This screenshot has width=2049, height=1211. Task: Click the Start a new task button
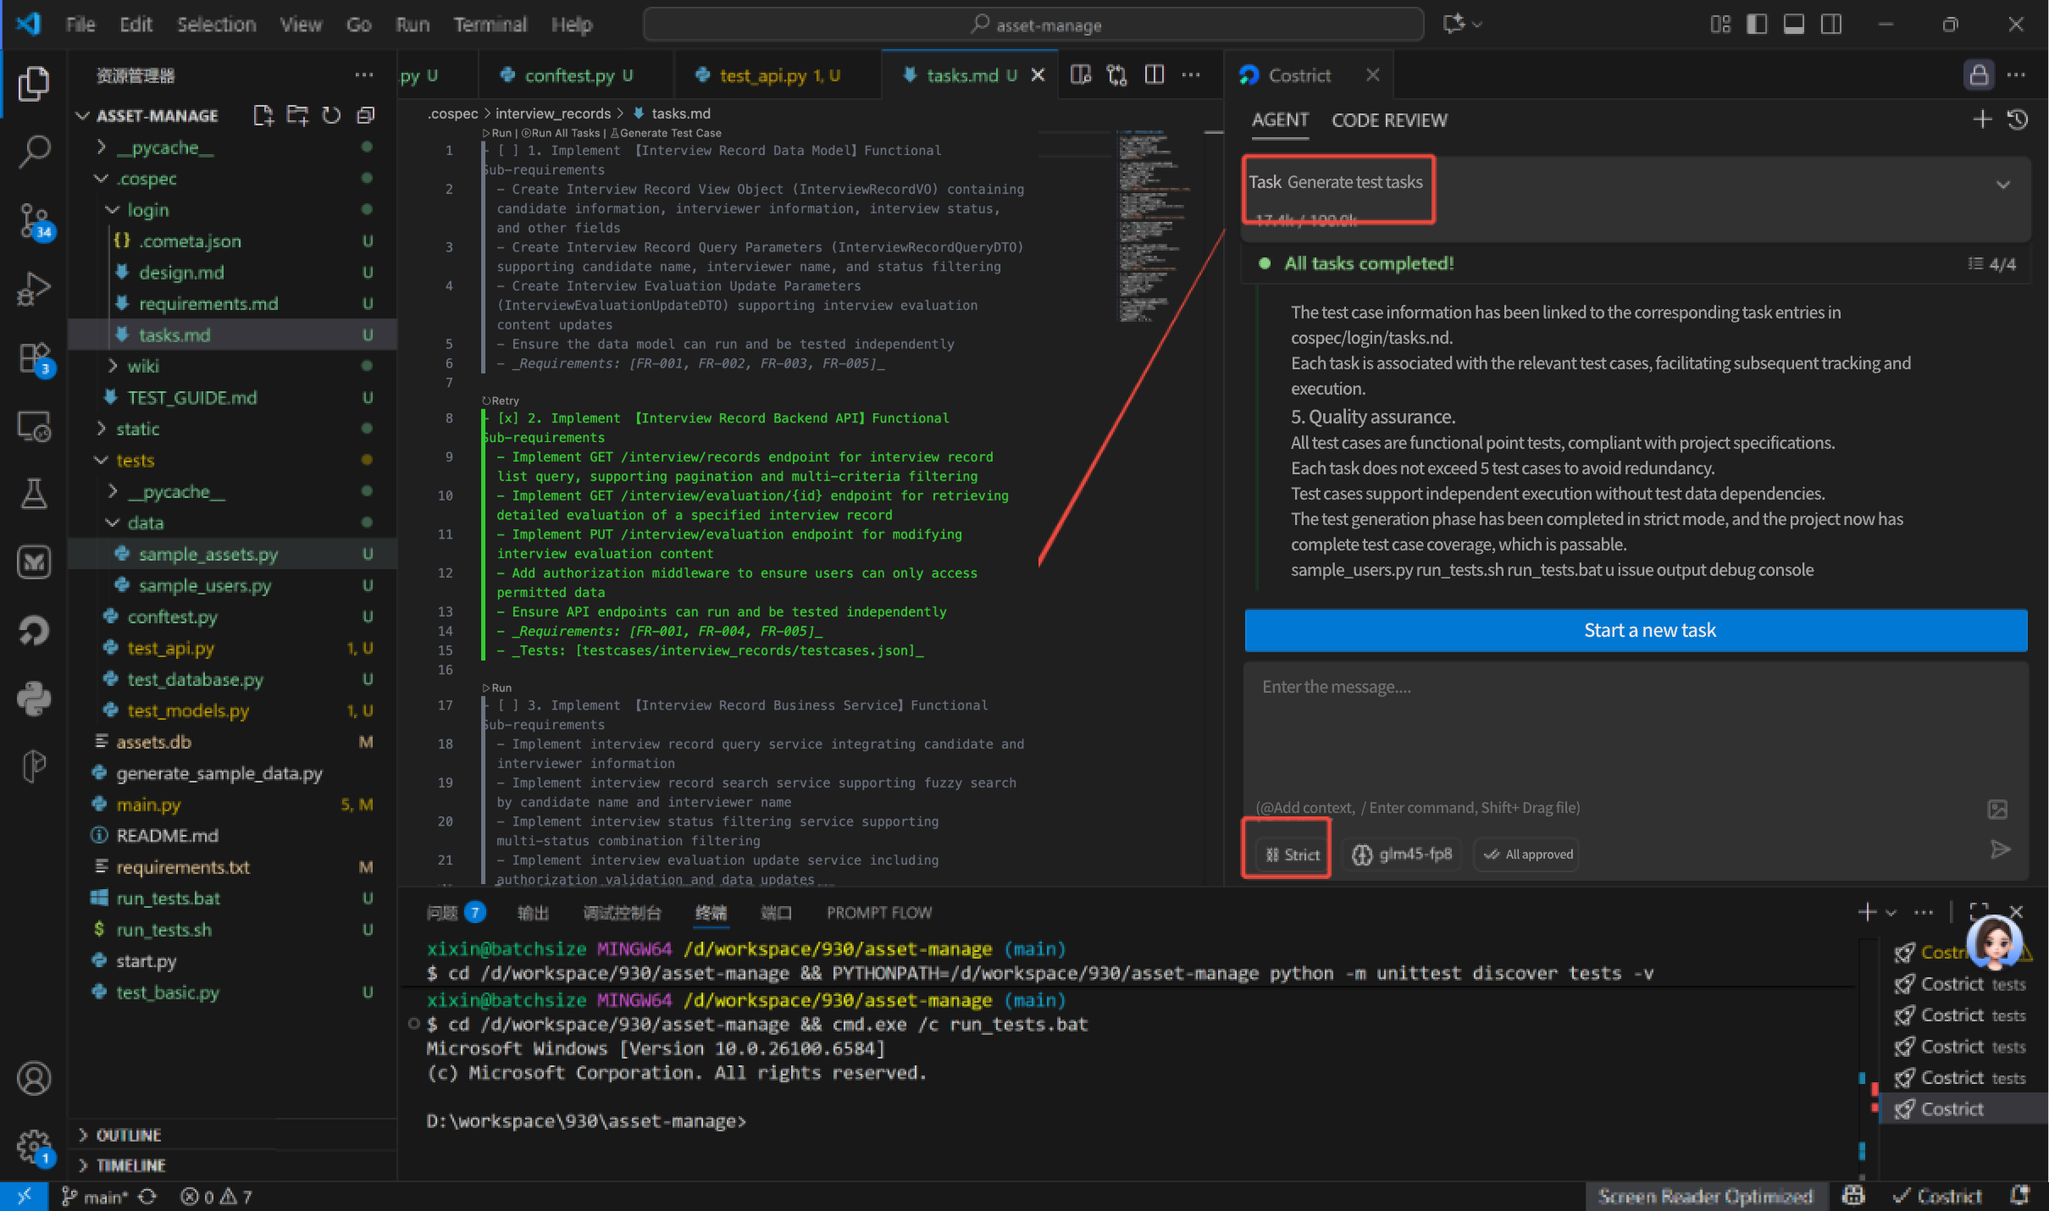(x=1636, y=630)
